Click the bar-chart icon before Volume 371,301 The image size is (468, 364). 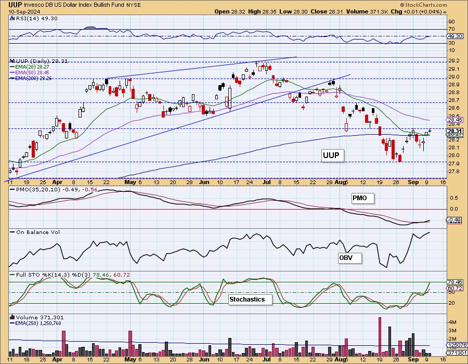coord(12,317)
